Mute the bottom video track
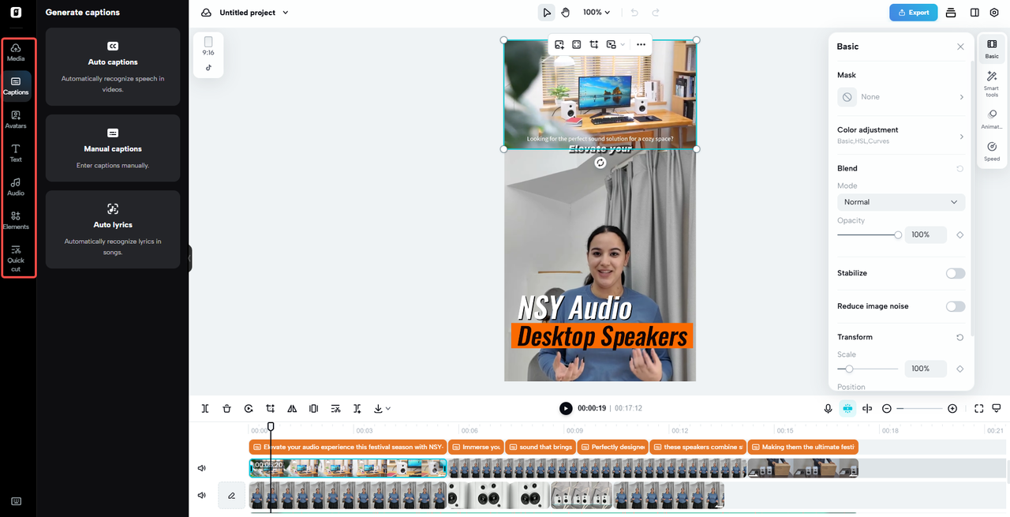The image size is (1010, 517). click(201, 496)
